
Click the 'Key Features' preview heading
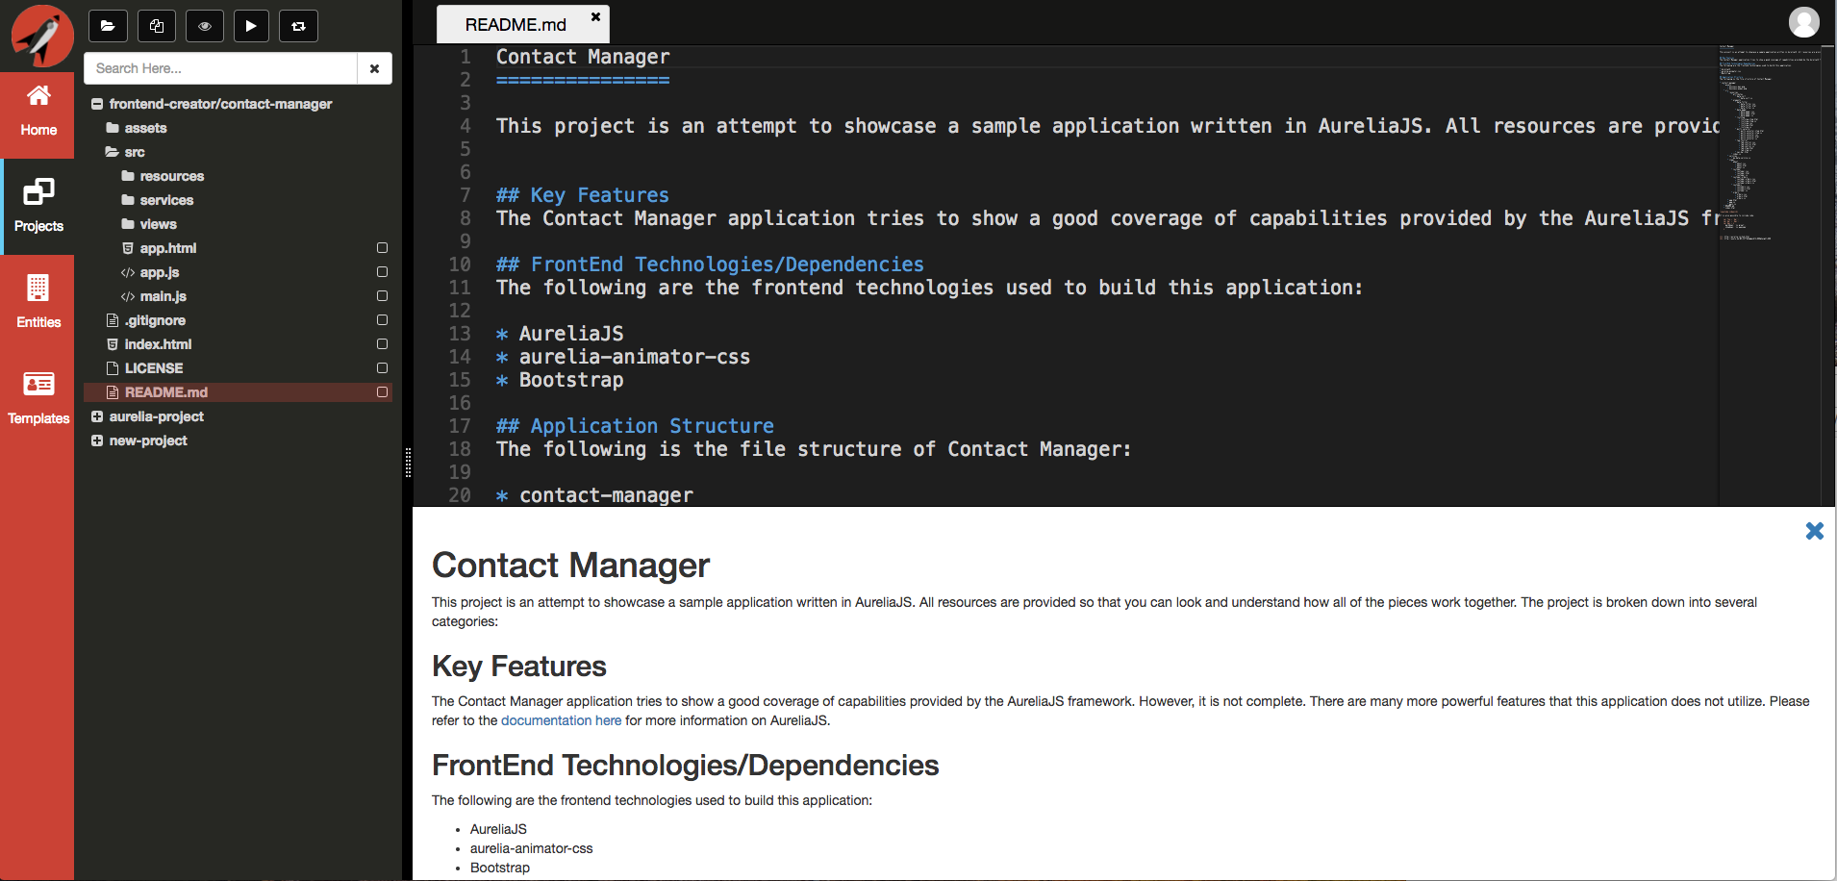519,667
